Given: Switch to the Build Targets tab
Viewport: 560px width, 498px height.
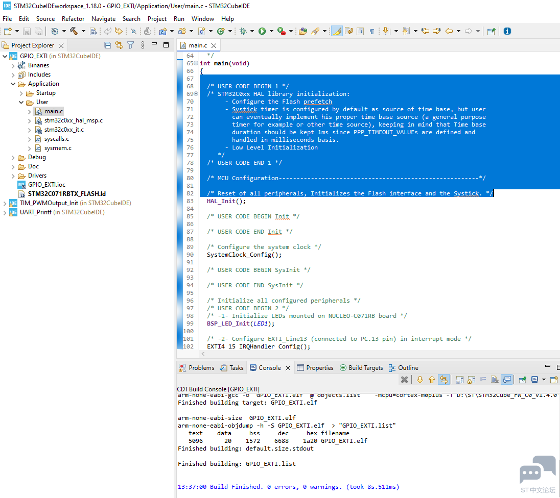Looking at the screenshot, I should pyautogui.click(x=361, y=368).
